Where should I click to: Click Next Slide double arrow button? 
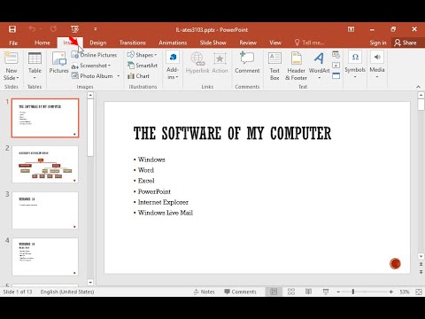421,272
